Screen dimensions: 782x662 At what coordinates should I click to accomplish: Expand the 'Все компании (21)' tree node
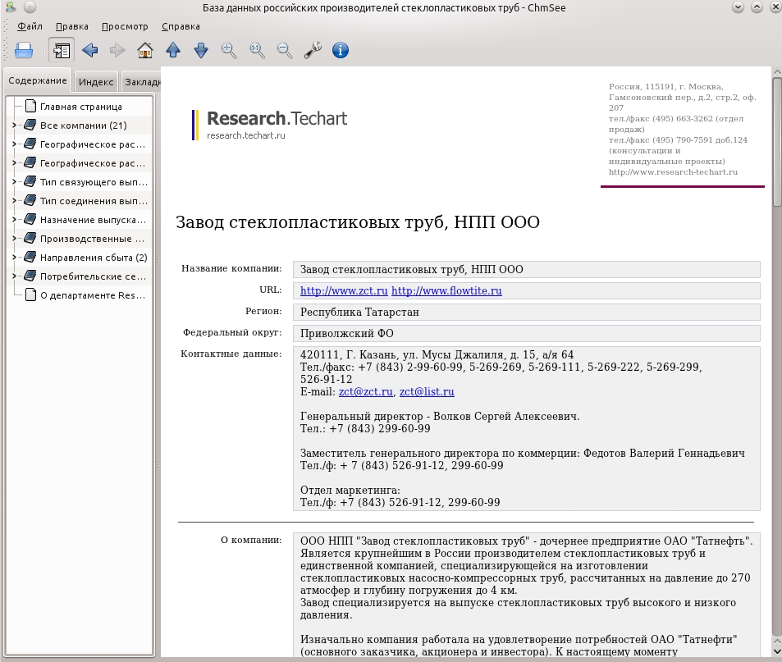[x=14, y=126]
